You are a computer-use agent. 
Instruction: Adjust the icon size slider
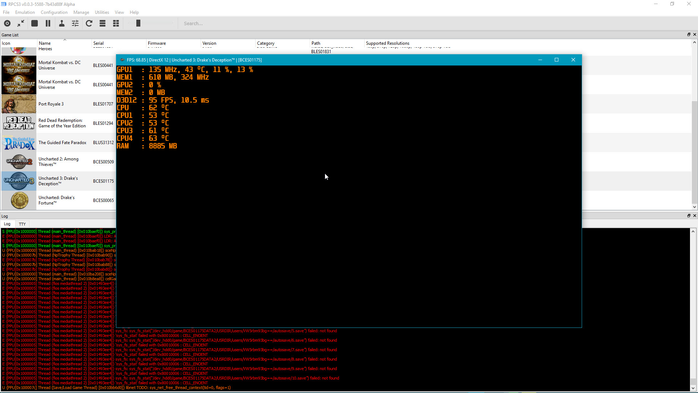click(x=138, y=23)
